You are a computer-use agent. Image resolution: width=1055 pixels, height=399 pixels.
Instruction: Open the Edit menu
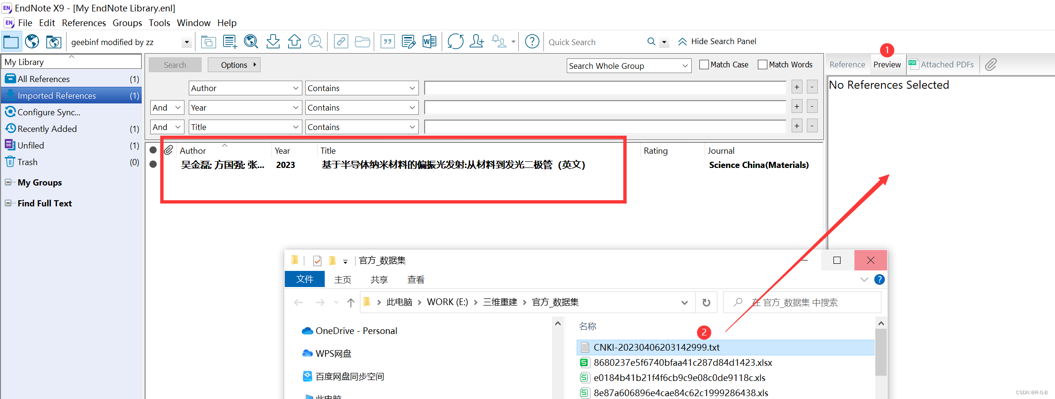pyautogui.click(x=47, y=23)
